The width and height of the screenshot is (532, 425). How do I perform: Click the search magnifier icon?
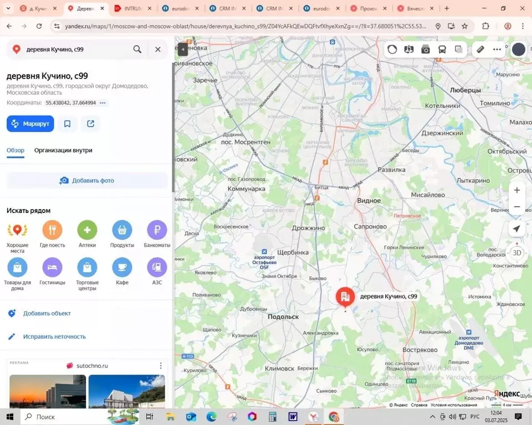coord(137,49)
